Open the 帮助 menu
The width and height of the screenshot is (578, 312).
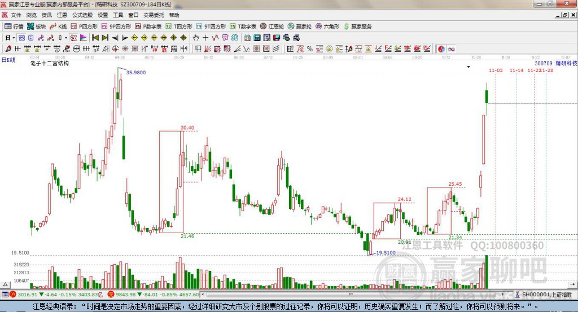point(174,15)
